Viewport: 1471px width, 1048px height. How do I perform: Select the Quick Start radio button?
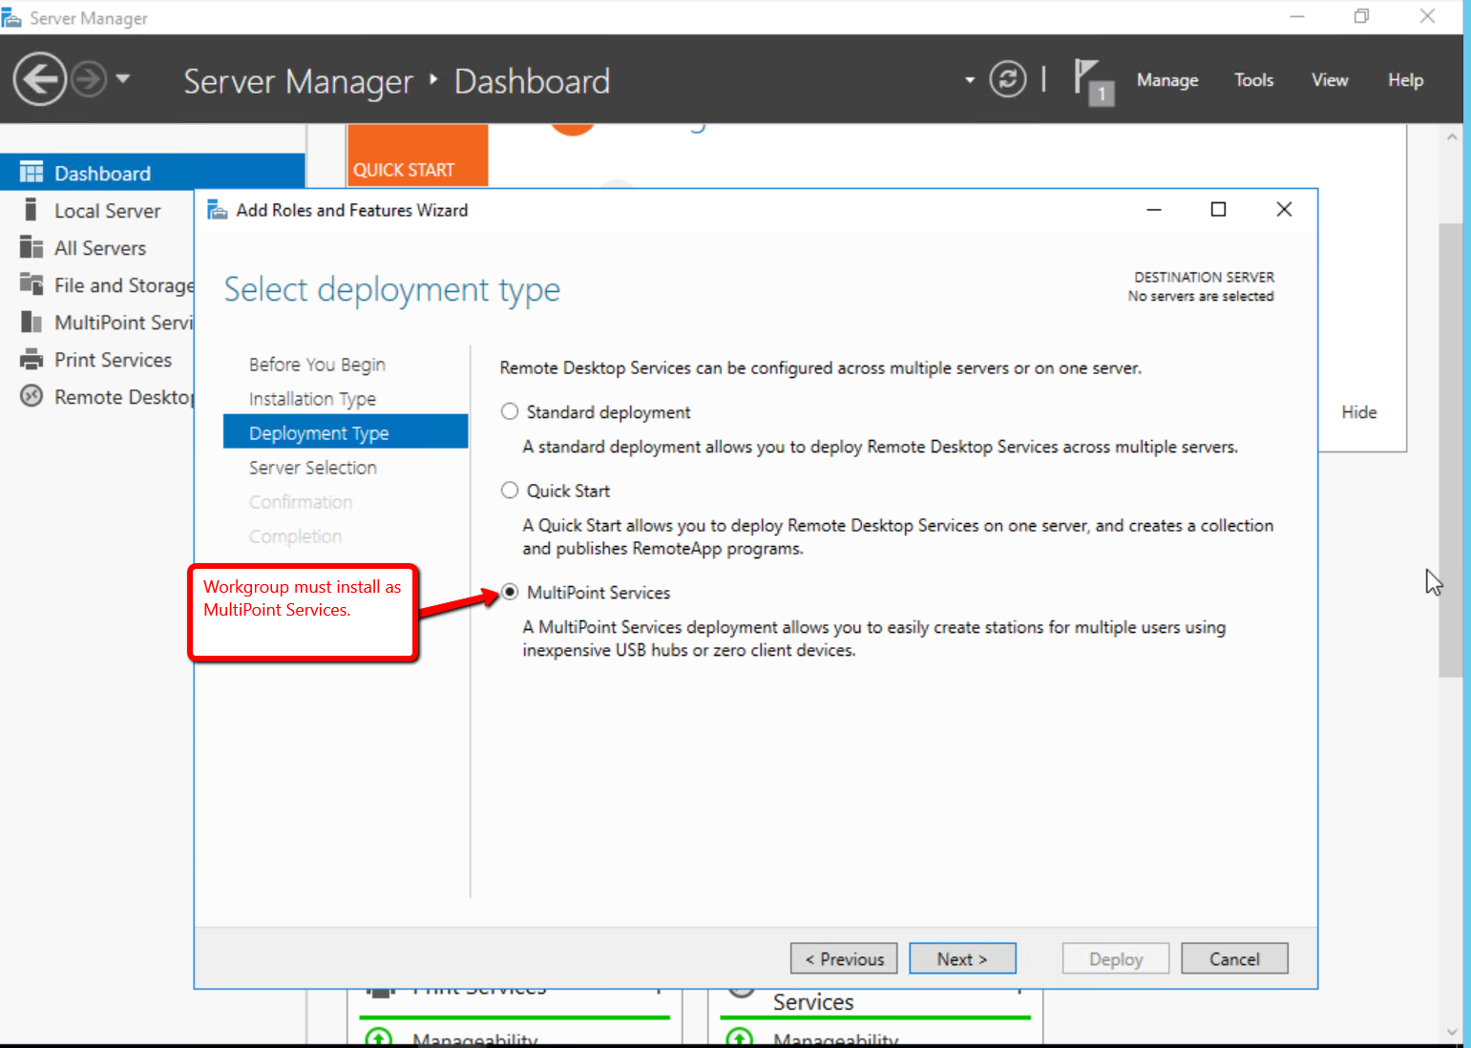(510, 490)
